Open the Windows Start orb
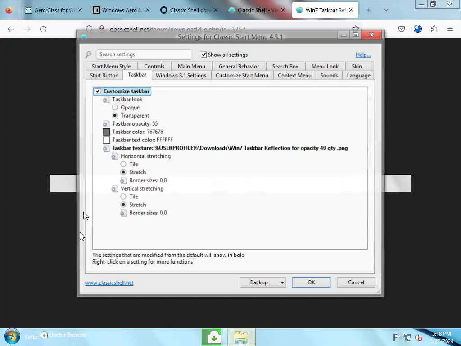The height and width of the screenshot is (346, 461). [12, 337]
